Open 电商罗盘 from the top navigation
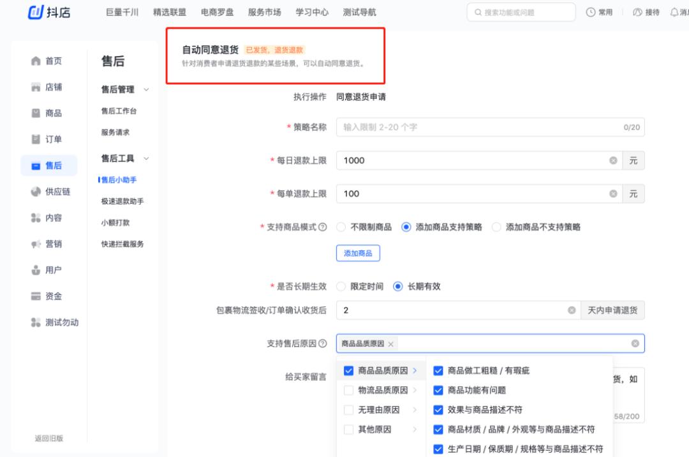 [216, 12]
